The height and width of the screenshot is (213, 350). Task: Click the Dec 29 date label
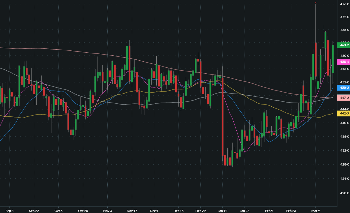tap(200, 211)
